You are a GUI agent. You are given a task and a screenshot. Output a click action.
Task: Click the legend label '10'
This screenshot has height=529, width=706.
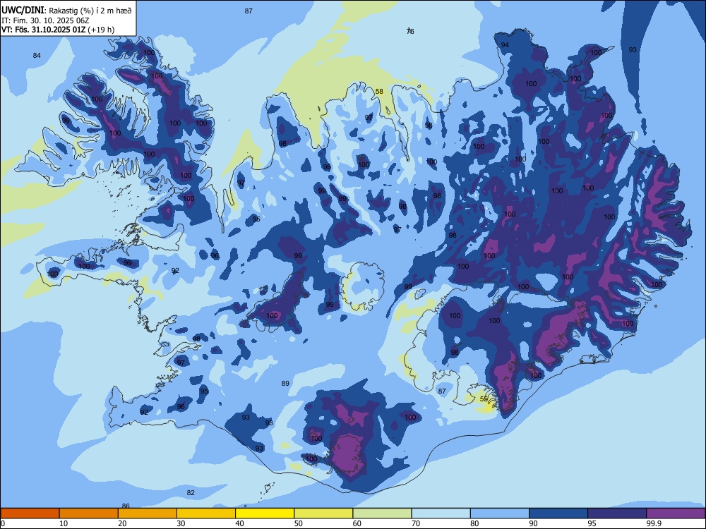tap(64, 523)
